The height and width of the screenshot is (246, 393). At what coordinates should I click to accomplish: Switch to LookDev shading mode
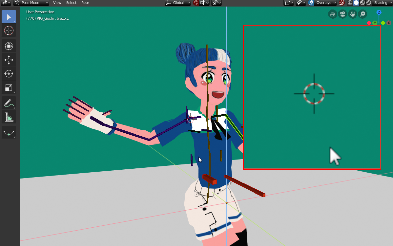point(362,3)
